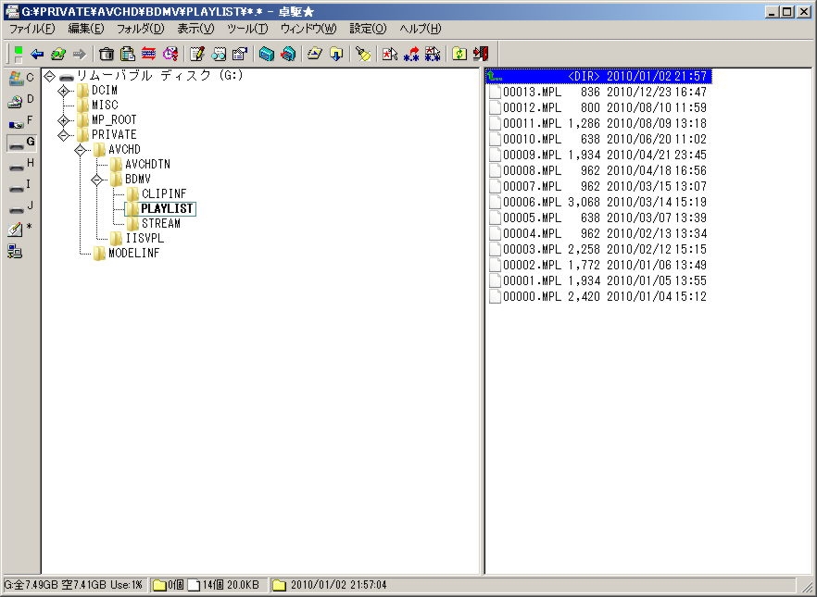Select drive H in the drive bar

click(x=20, y=164)
